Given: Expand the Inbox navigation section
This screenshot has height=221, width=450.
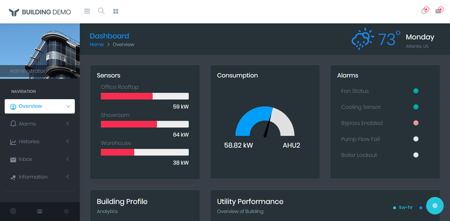Looking at the screenshot, I should pyautogui.click(x=67, y=159).
